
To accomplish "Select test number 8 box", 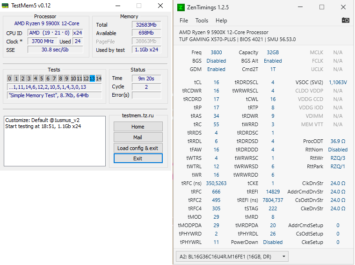I will [x=60, y=79].
